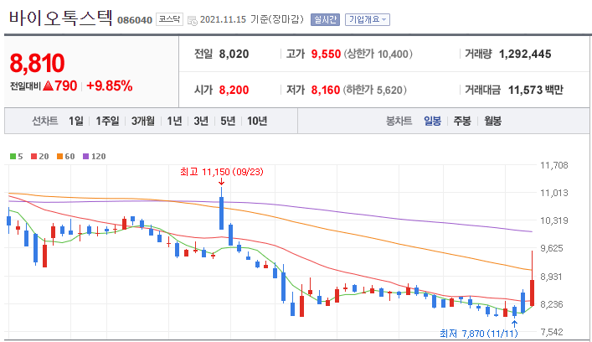Select the 5년 line chart tab
This screenshot has height=342, width=592.
pos(228,121)
